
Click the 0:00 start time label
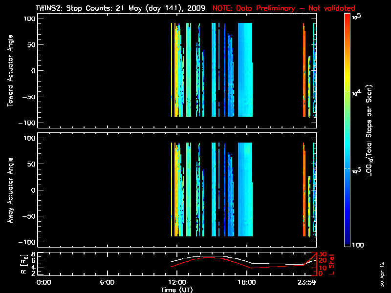tap(44, 282)
